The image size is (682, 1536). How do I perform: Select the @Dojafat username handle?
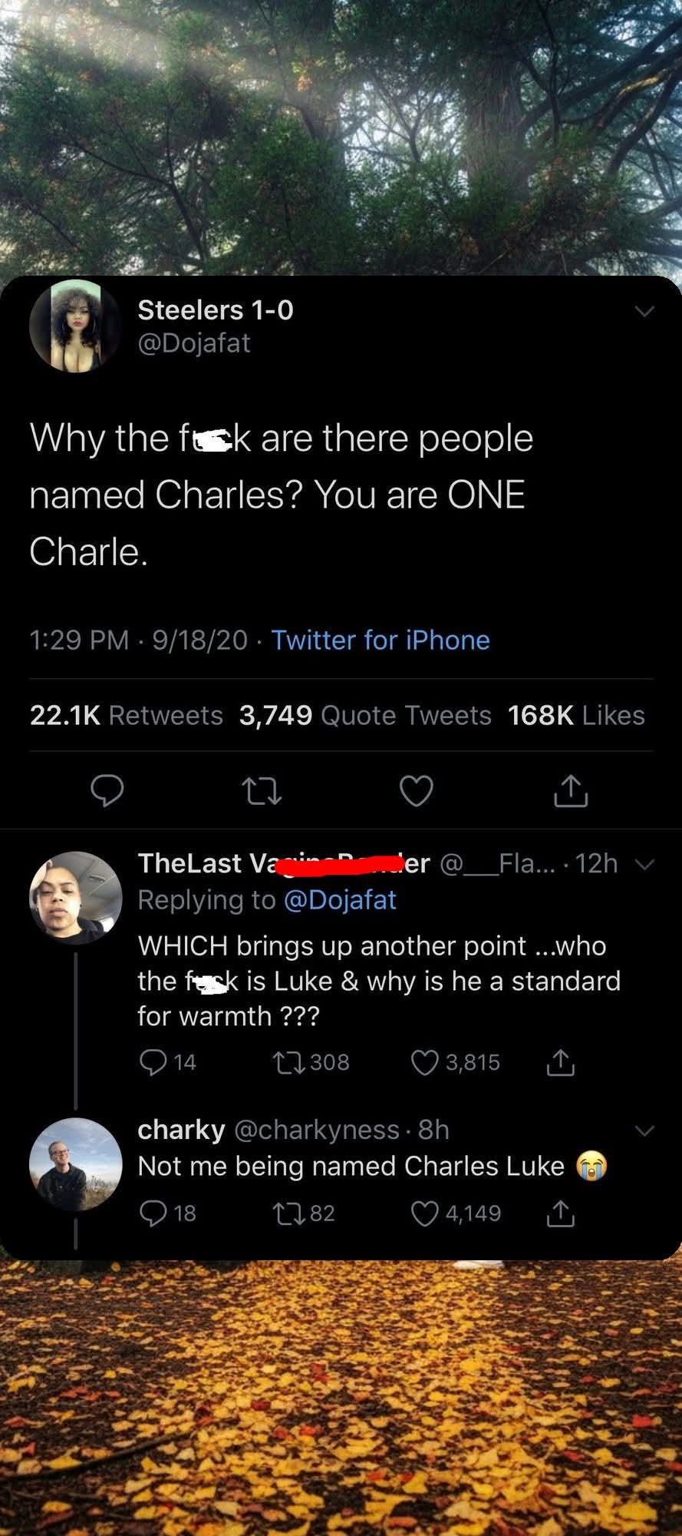click(x=194, y=343)
